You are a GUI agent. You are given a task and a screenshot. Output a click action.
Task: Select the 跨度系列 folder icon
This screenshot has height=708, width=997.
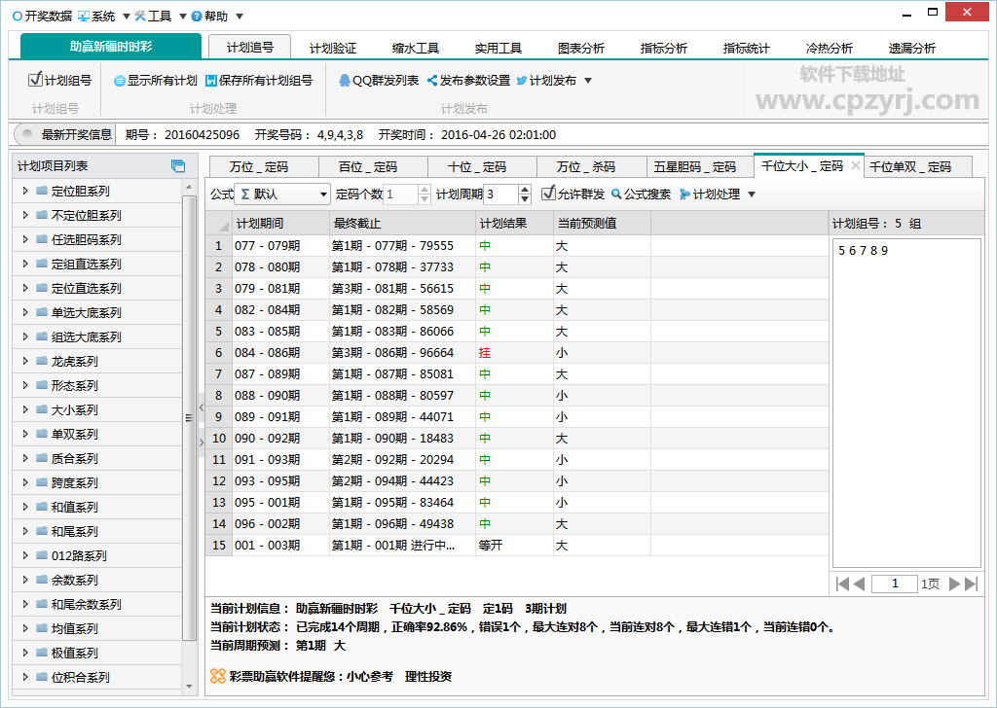pos(42,482)
